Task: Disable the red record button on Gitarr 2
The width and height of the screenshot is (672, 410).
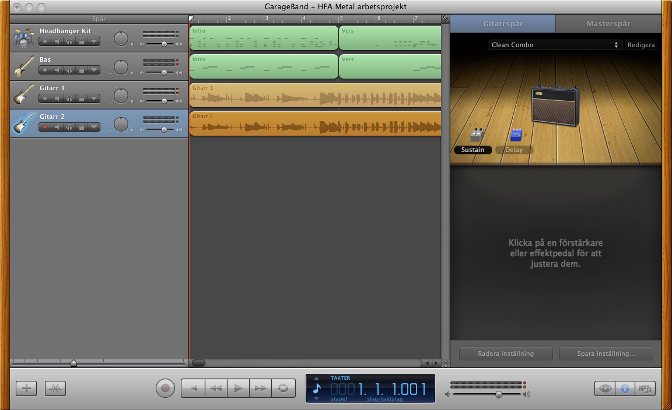Action: click(45, 127)
